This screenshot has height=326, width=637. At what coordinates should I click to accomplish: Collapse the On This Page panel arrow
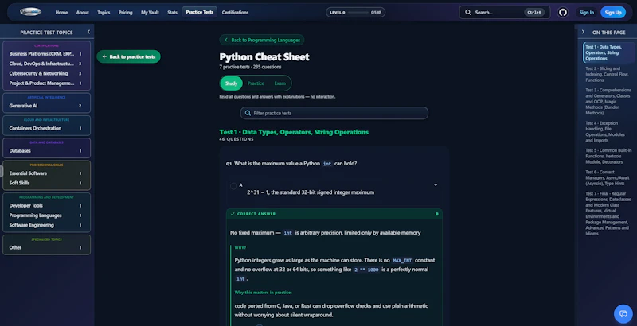583,32
